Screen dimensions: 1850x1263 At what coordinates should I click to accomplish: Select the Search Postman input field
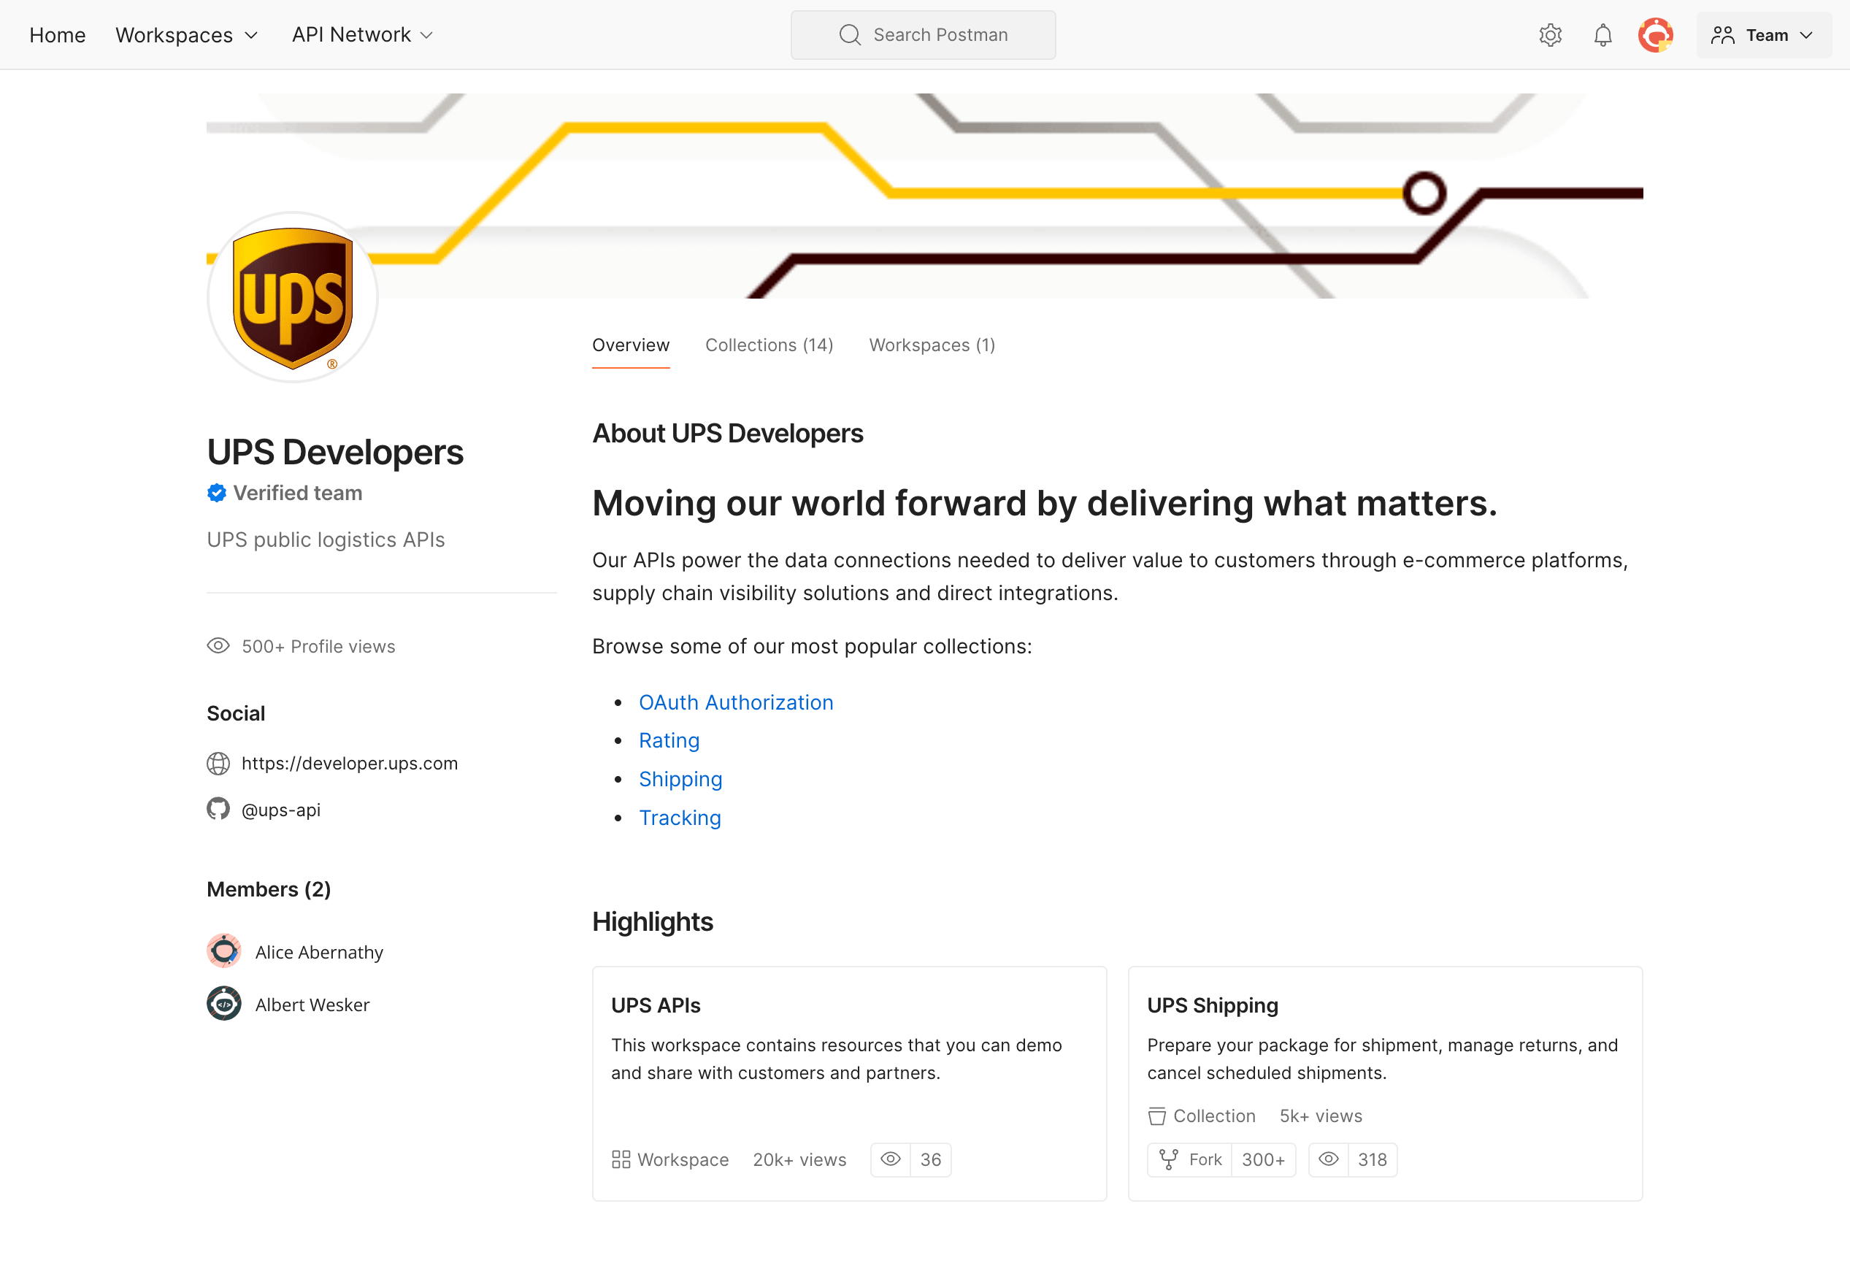click(x=925, y=35)
